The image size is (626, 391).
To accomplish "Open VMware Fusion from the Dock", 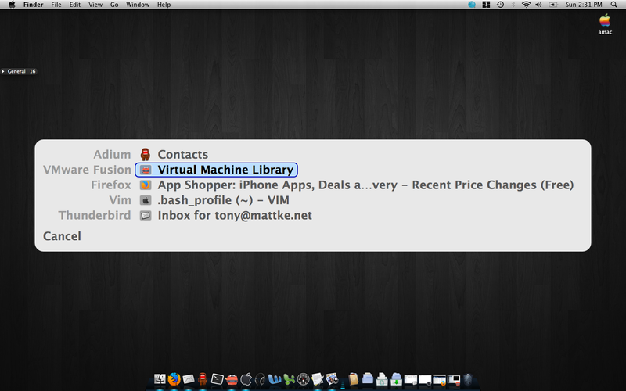I will tap(232, 379).
